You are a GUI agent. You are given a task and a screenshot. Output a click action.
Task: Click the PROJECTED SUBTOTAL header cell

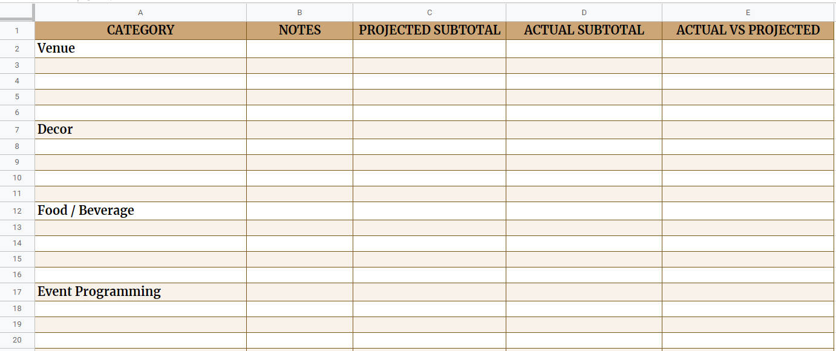pos(429,30)
